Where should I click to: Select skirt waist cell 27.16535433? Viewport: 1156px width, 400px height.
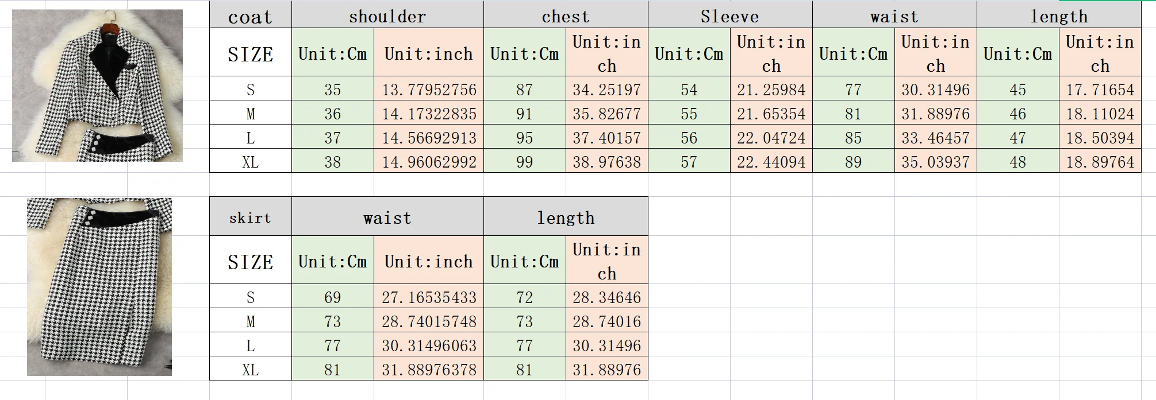[x=429, y=297]
